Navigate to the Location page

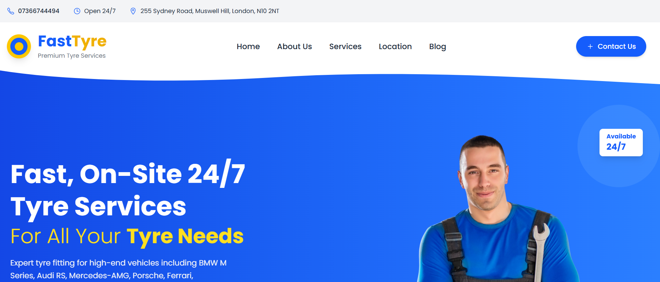[x=395, y=46]
